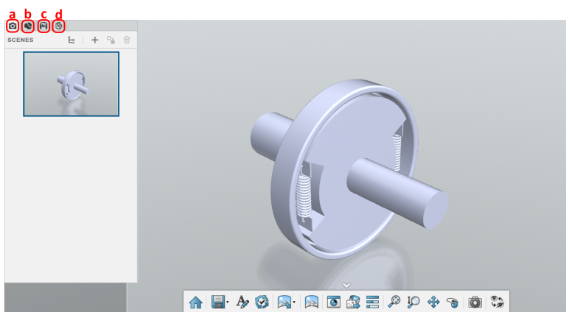Switch to the 3D models tab icon

point(58,26)
